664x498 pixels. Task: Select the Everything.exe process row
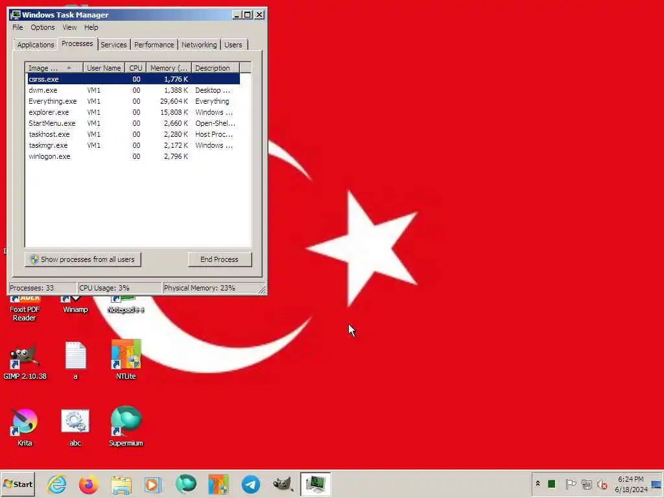pos(134,101)
